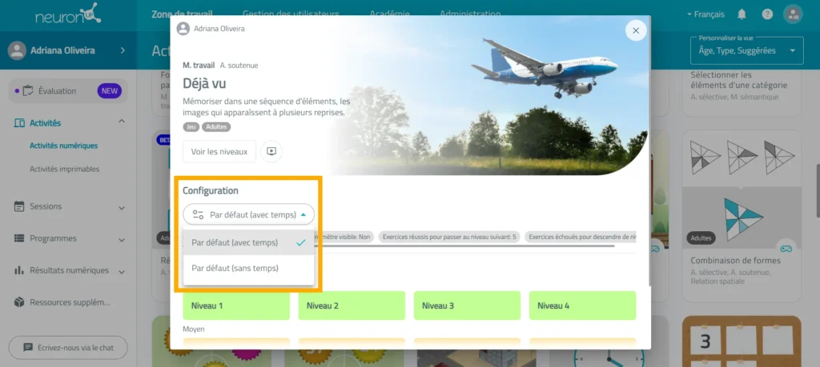This screenshot has width=820, height=367.
Task: Open the Académie tab
Action: [390, 14]
